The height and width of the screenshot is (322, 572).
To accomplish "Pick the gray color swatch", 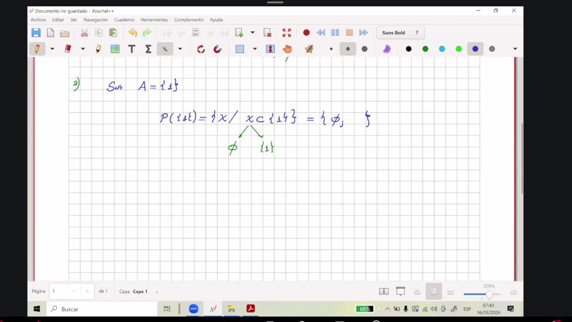I will [x=492, y=49].
